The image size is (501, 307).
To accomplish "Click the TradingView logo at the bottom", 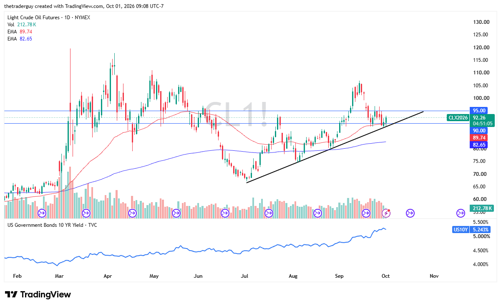I will click(38, 294).
